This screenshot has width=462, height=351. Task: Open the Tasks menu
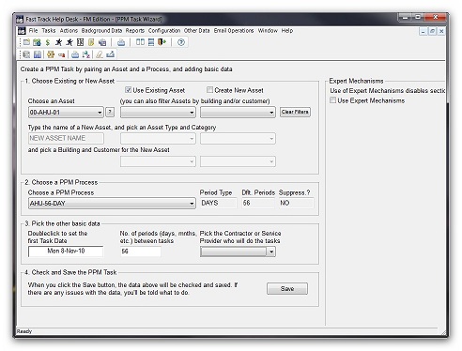[x=49, y=31]
